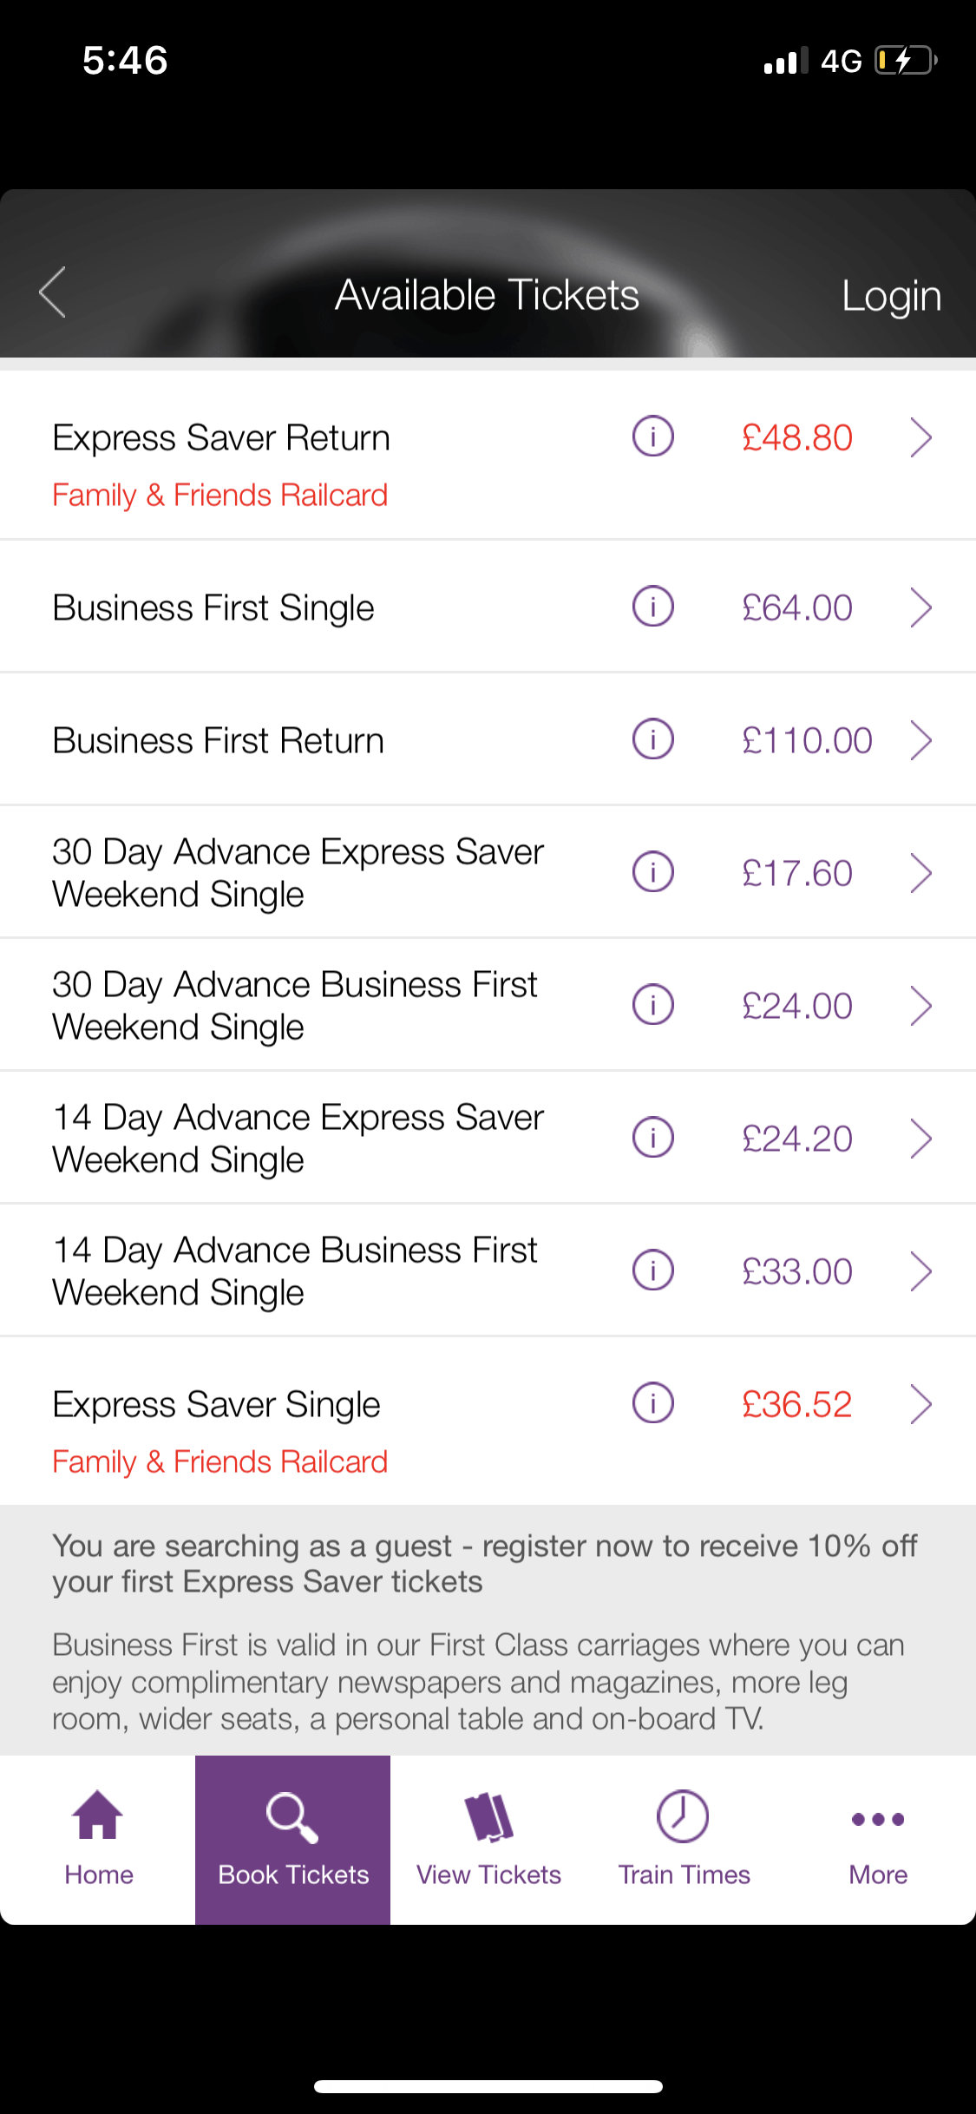View info for 30 Day Advance Express Saver

click(x=652, y=872)
